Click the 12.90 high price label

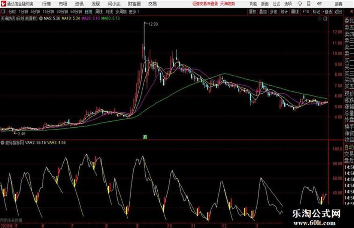153,24
